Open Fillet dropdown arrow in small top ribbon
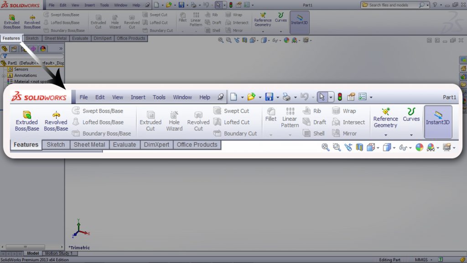Screen dimensions: 467x263 pos(182,31)
